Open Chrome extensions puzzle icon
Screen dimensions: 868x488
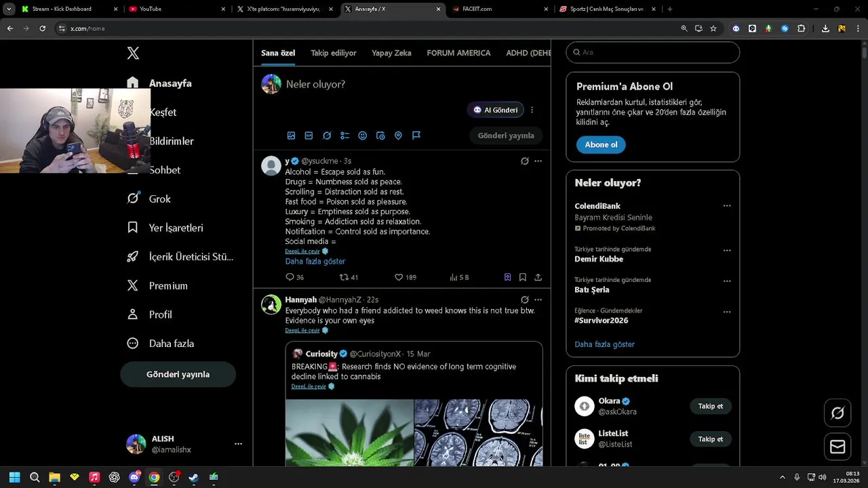pos(802,28)
